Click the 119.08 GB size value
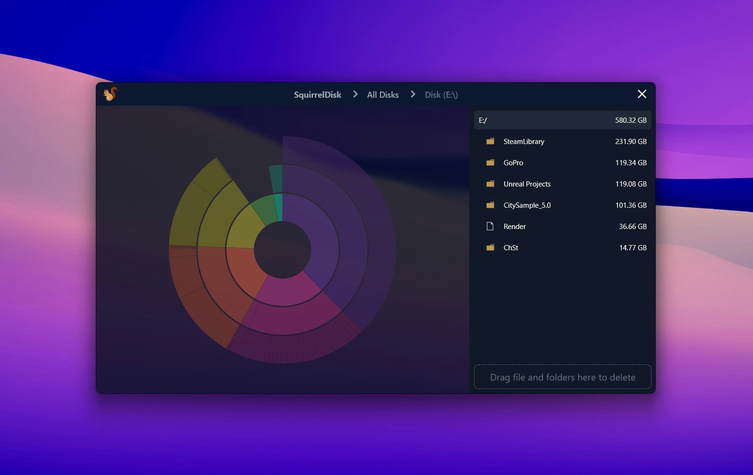 click(631, 184)
